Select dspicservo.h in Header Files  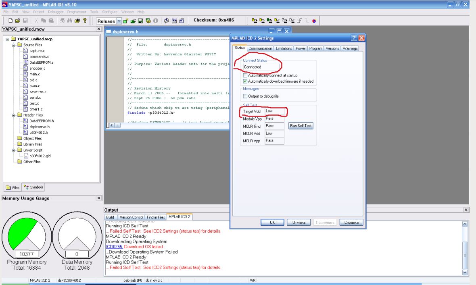(39, 127)
